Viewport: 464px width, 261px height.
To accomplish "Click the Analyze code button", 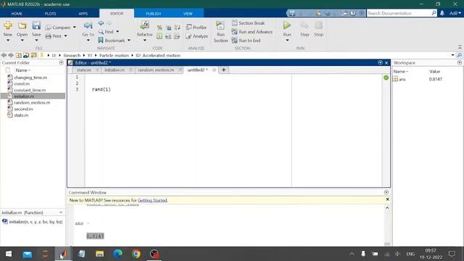I will pos(197,36).
